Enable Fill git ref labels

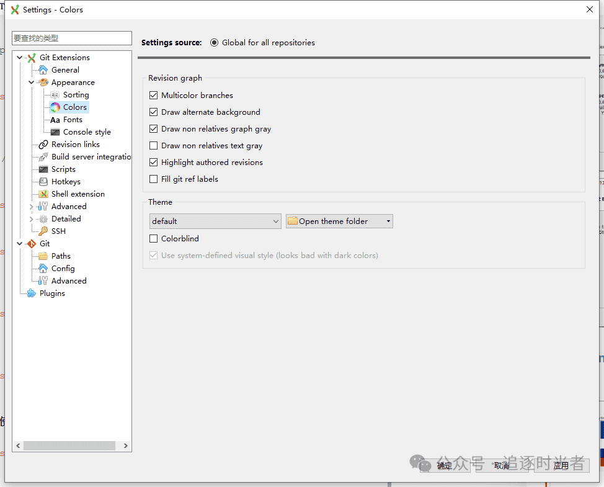tap(153, 179)
